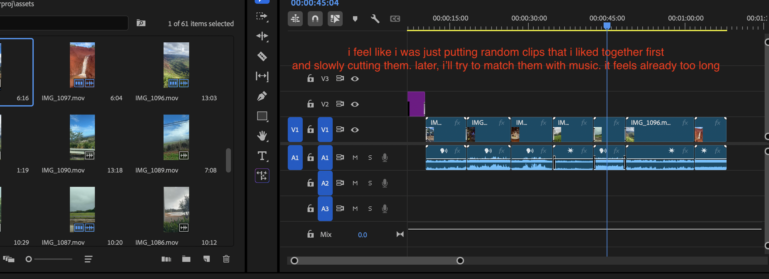Viewport: 769px width, 279px height.
Task: Toggle sync lock on V2
Action: [x=340, y=104]
